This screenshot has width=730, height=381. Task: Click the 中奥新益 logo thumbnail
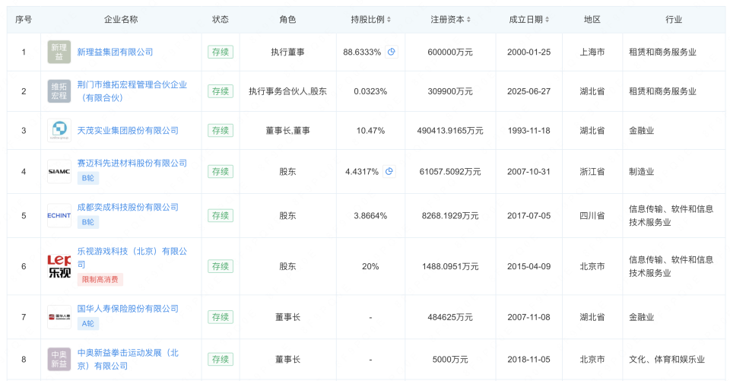pyautogui.click(x=59, y=359)
